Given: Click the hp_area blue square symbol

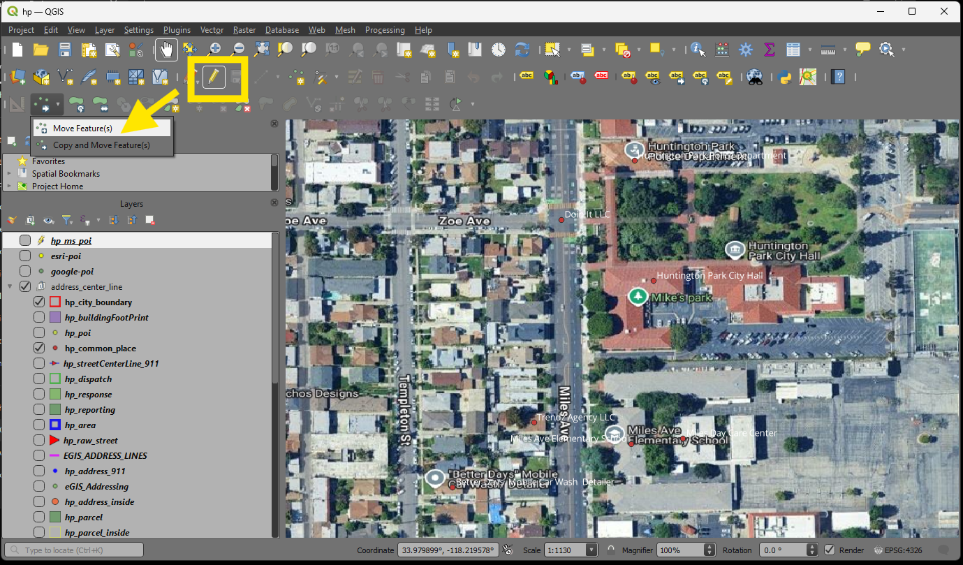Looking at the screenshot, I should pos(55,425).
